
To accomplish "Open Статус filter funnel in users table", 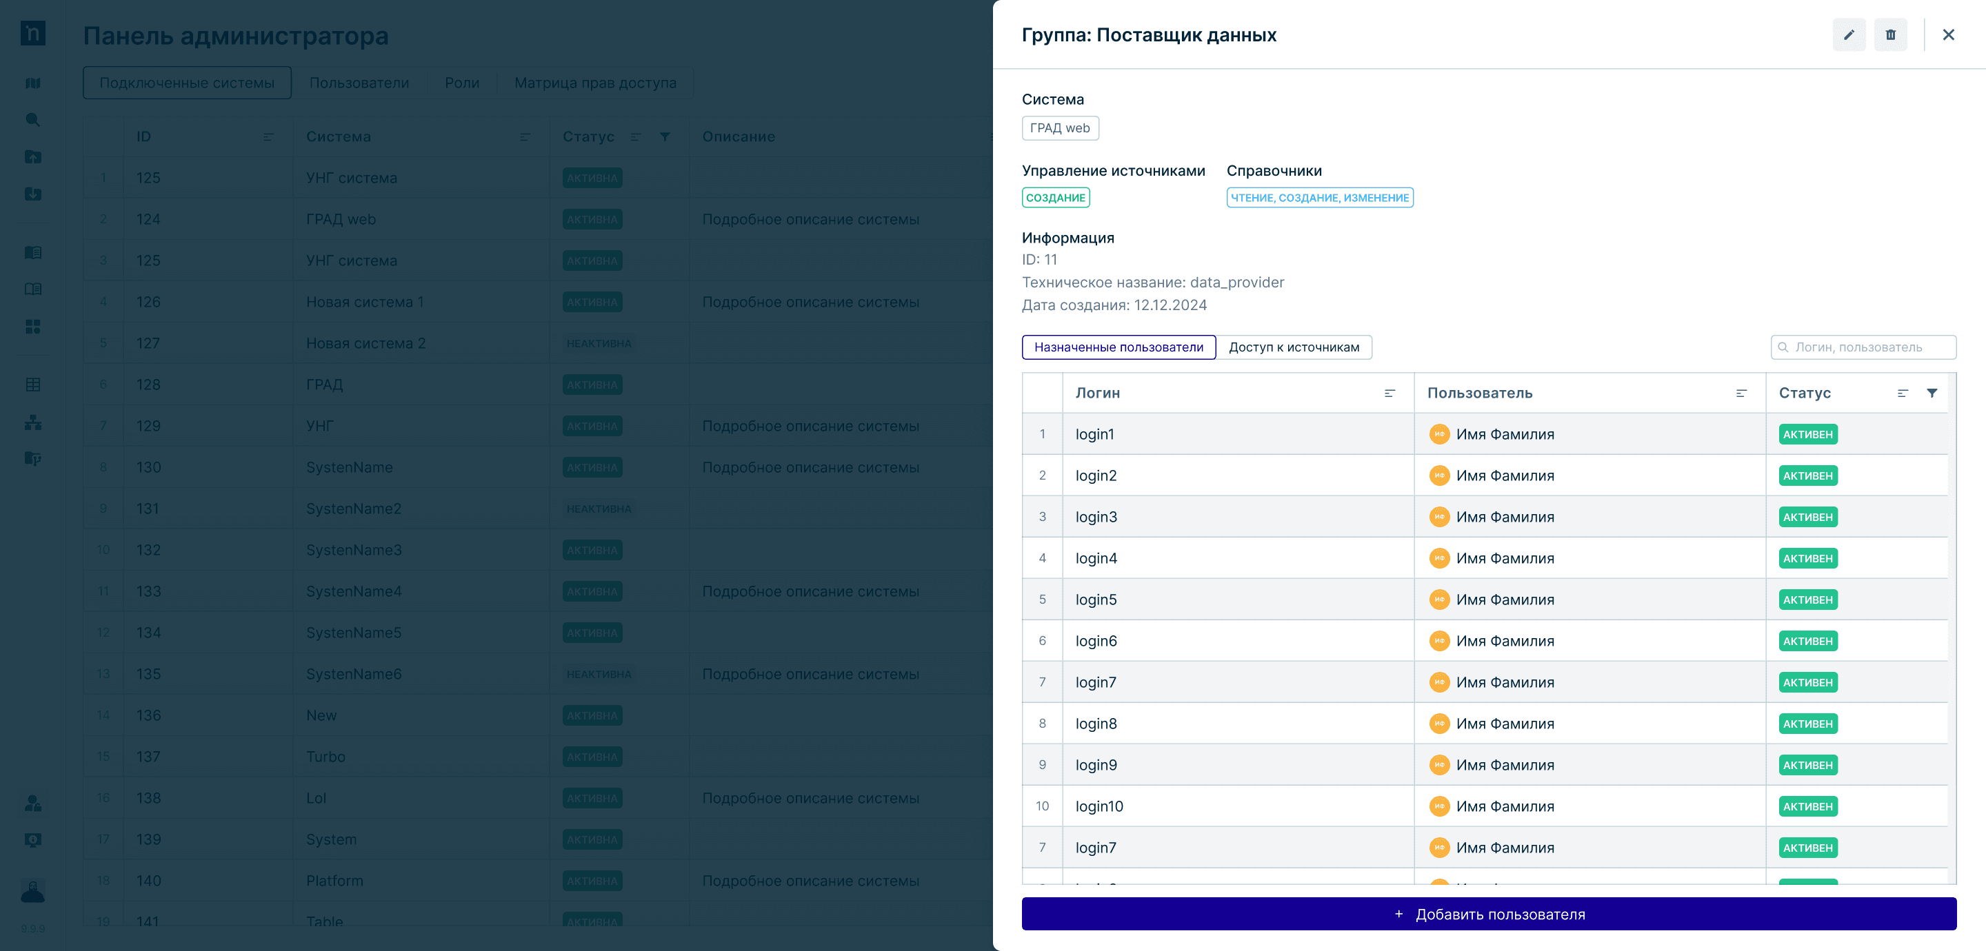I will [1932, 393].
